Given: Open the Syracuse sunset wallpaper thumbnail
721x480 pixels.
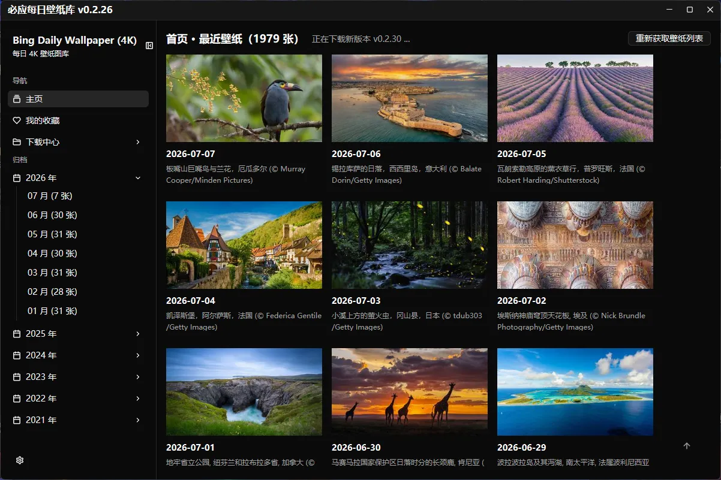Looking at the screenshot, I should tap(410, 98).
